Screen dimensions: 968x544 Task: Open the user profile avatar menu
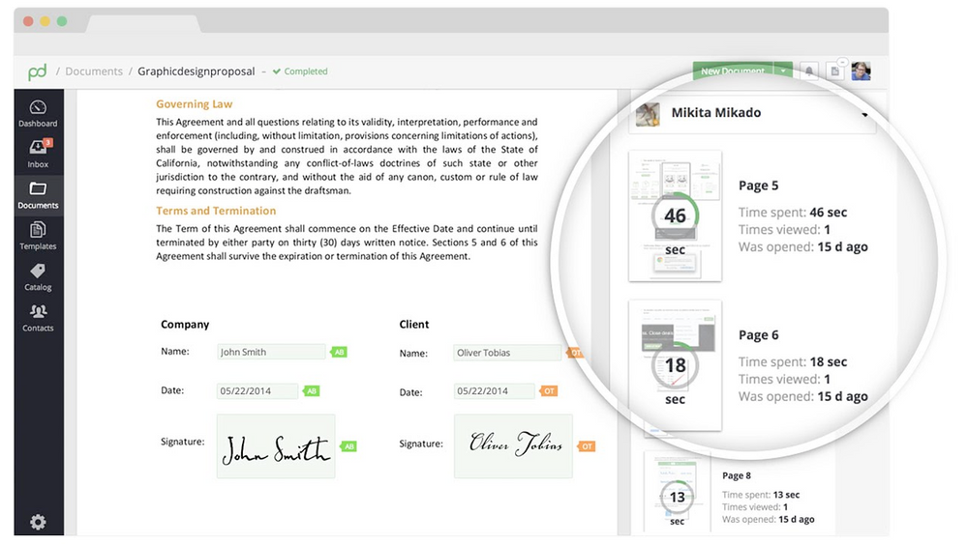click(861, 72)
